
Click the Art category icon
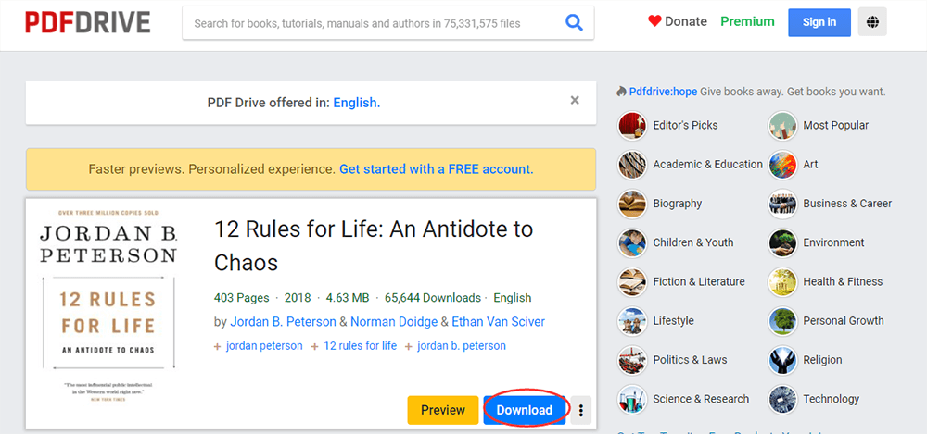click(x=782, y=165)
